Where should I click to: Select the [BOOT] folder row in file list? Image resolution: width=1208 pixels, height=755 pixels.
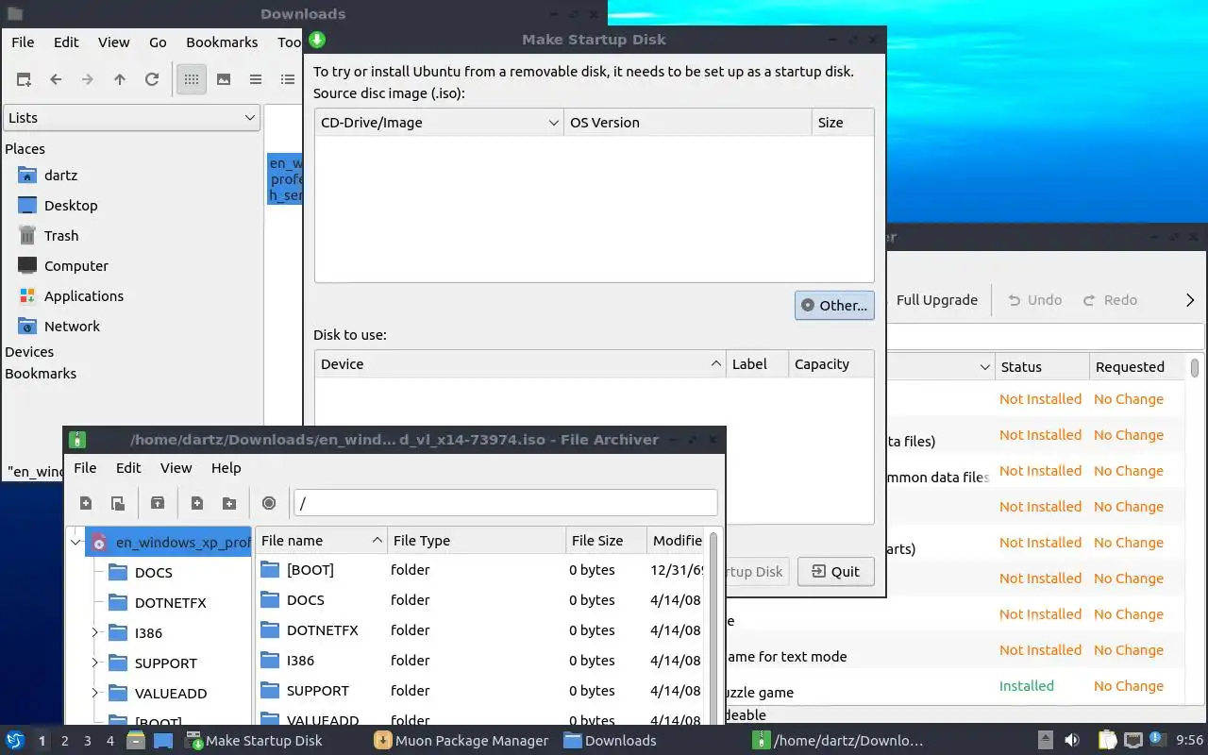tap(480, 570)
